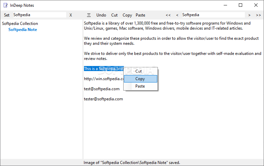The image size is (264, 166).
Task: Focus the right Softpedia find field
Action: pos(213,15)
